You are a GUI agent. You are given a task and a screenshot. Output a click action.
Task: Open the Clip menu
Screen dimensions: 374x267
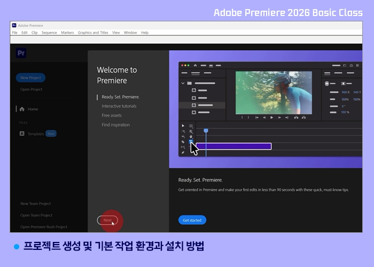[34, 33]
